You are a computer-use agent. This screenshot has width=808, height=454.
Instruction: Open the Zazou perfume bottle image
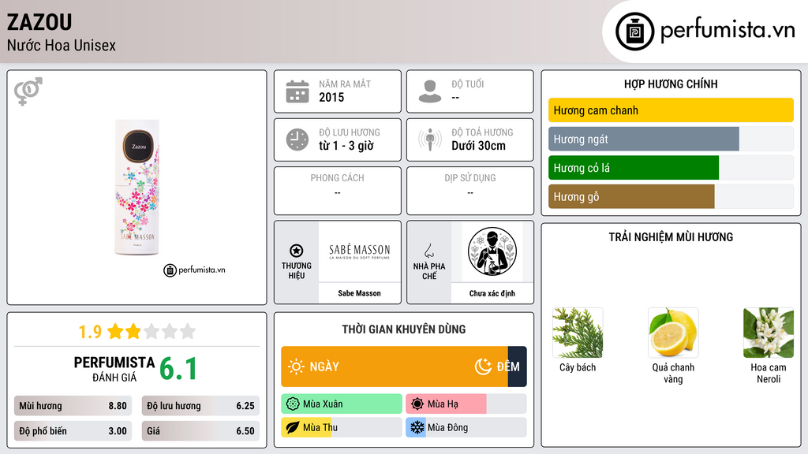click(x=137, y=187)
